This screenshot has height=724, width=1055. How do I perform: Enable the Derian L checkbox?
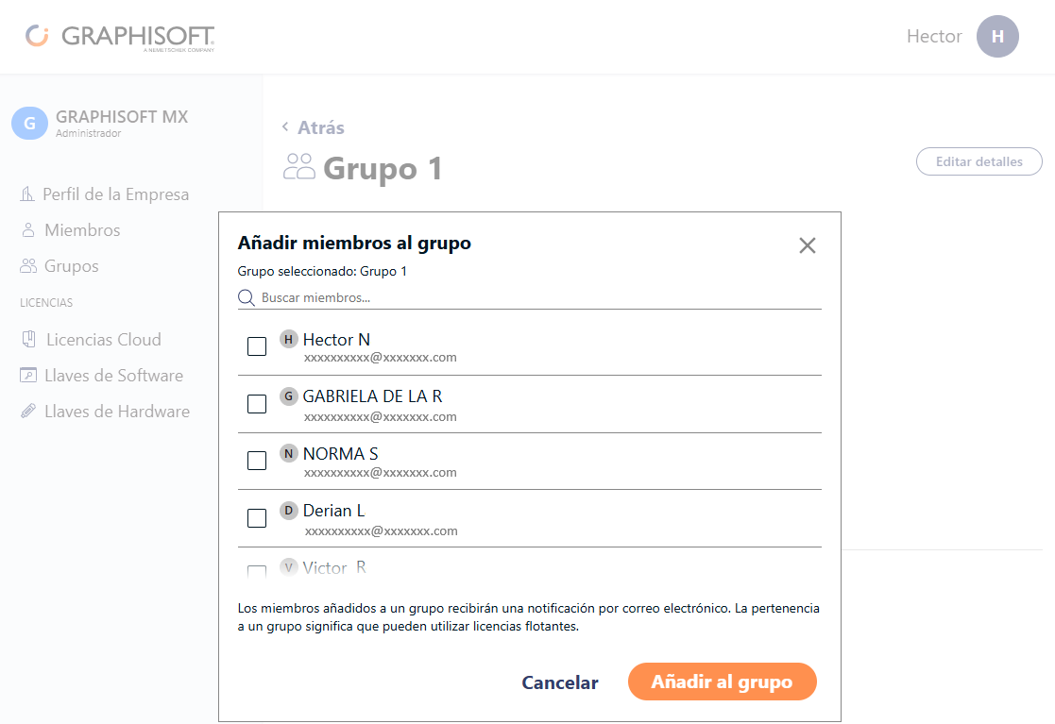tap(257, 518)
